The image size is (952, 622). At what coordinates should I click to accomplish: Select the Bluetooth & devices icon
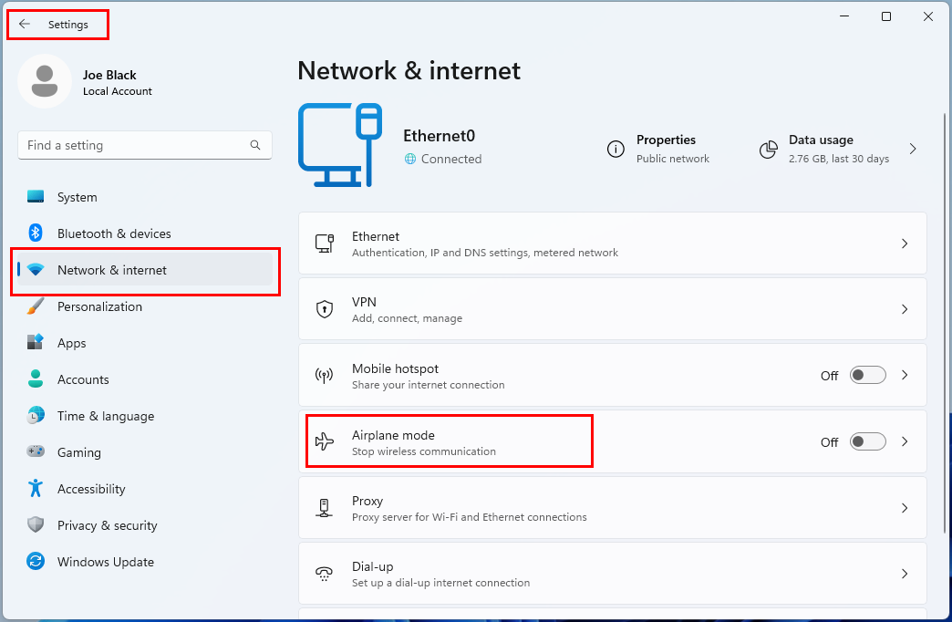pos(36,233)
